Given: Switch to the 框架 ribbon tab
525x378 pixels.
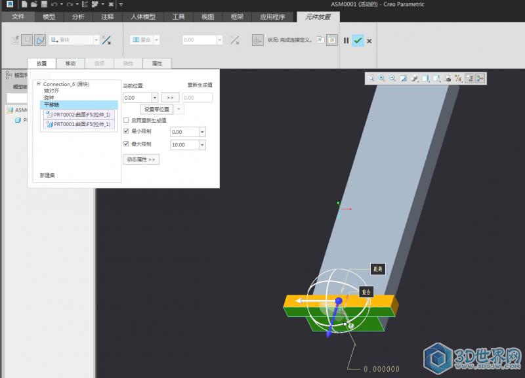Looking at the screenshot, I should [237, 17].
